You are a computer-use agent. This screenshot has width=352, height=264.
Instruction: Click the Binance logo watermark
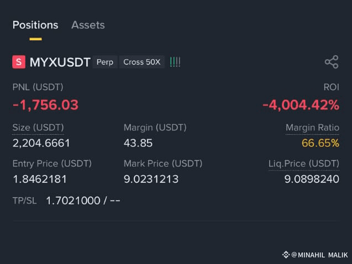pyautogui.click(x=286, y=255)
